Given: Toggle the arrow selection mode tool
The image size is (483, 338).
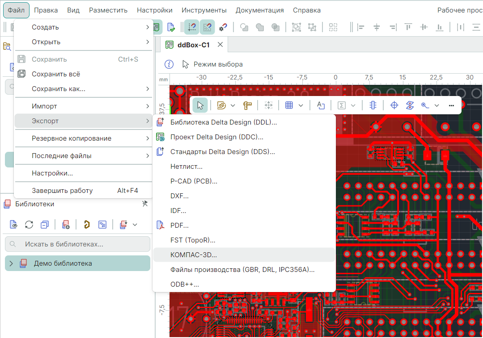Looking at the screenshot, I should pos(200,105).
